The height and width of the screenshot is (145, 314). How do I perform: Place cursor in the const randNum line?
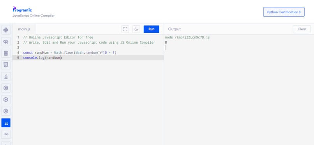point(70,53)
